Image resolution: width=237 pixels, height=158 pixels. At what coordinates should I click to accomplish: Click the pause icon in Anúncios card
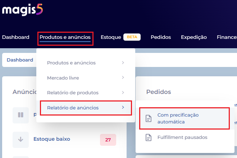coord(21,115)
